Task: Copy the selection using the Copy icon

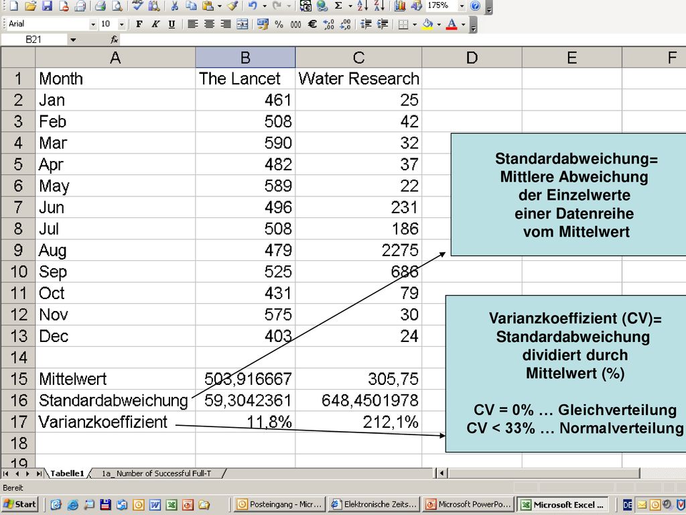Action: coord(191,5)
